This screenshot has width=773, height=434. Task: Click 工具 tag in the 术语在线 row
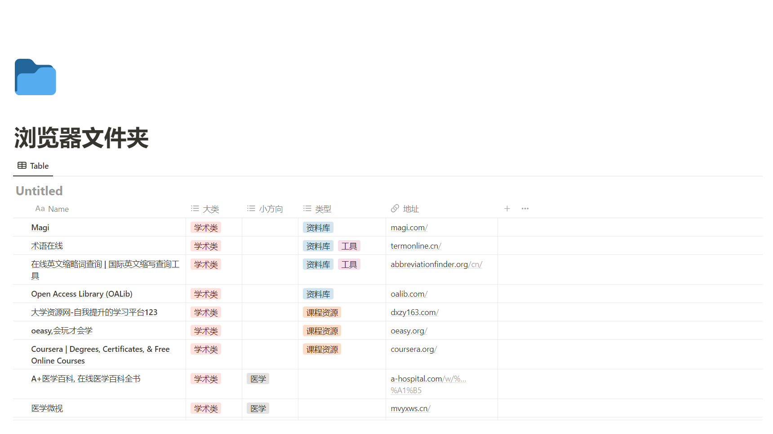point(349,246)
